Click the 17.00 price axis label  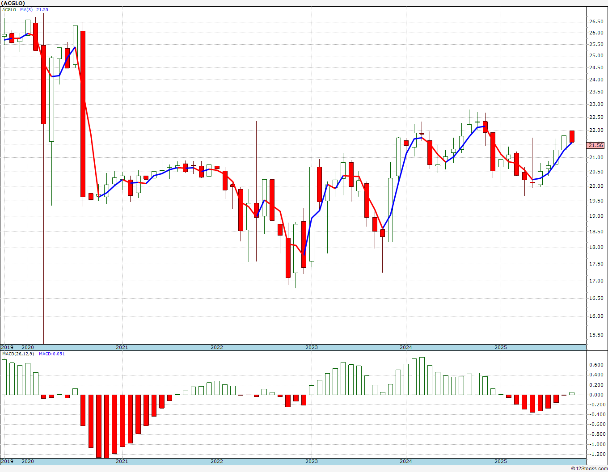point(595,281)
